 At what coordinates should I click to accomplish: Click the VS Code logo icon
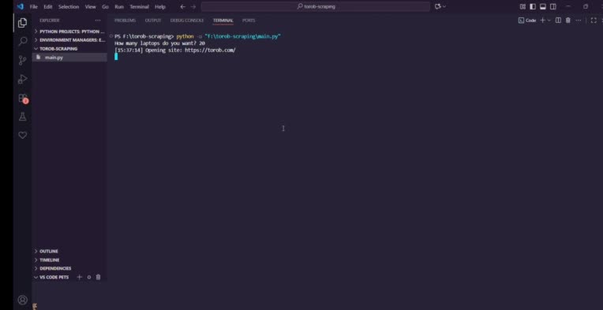point(20,6)
